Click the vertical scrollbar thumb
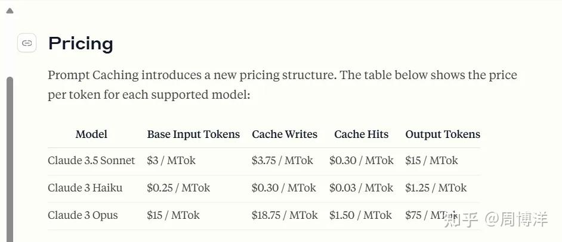The image size is (562, 242). (10, 155)
